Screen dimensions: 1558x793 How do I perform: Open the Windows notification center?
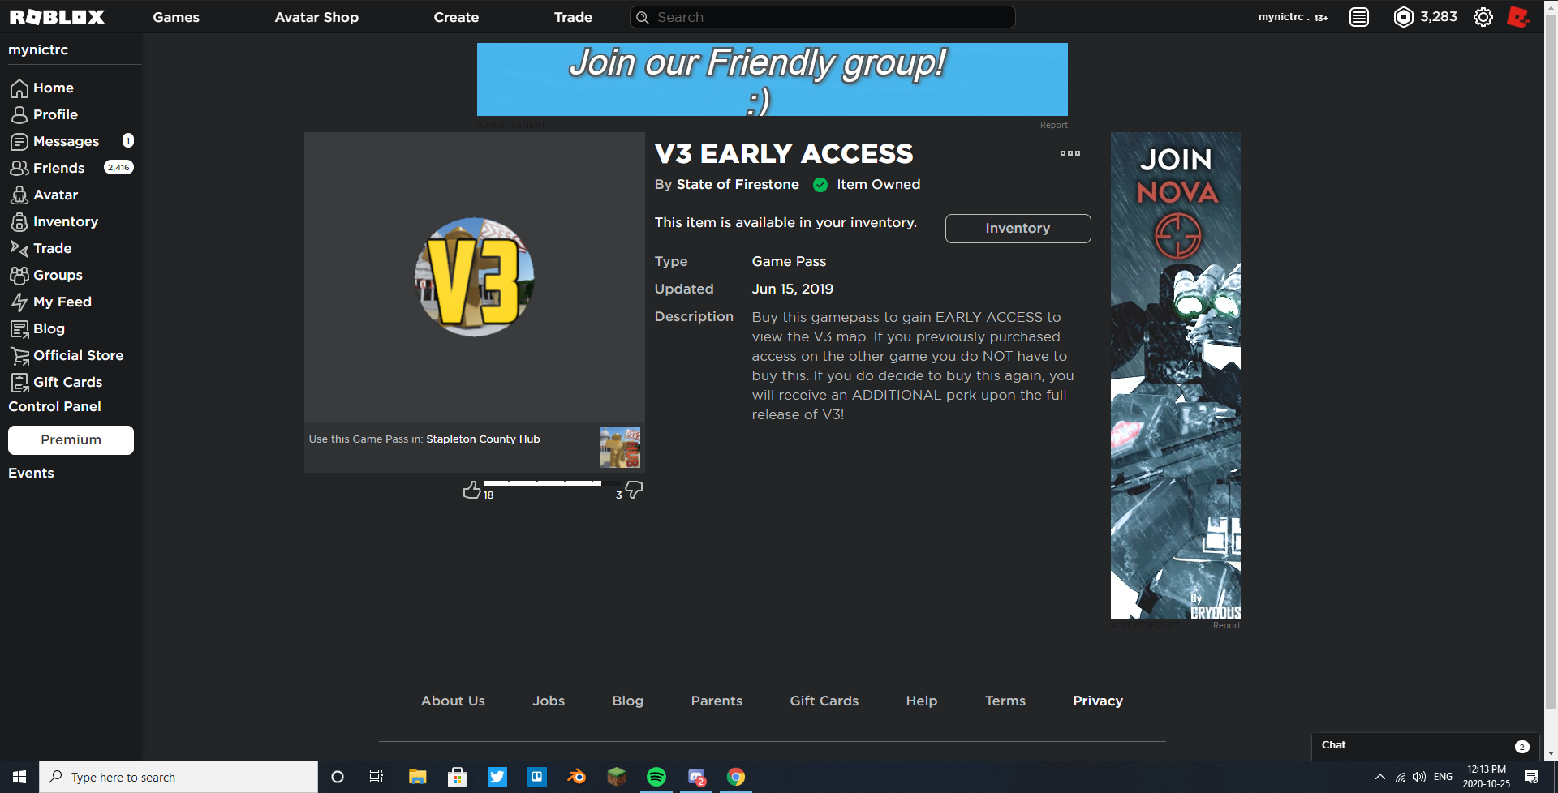(1531, 777)
